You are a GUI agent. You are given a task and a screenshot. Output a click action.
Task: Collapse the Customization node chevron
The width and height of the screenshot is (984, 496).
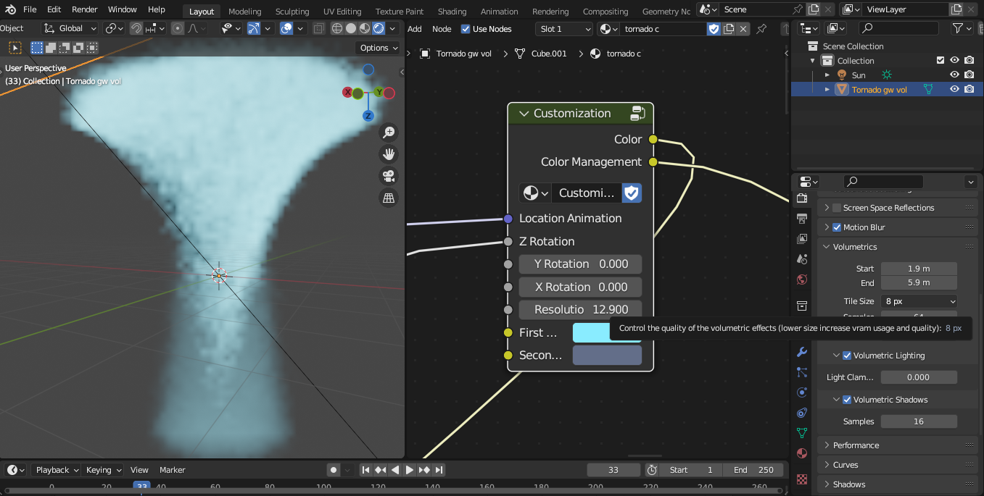click(524, 114)
